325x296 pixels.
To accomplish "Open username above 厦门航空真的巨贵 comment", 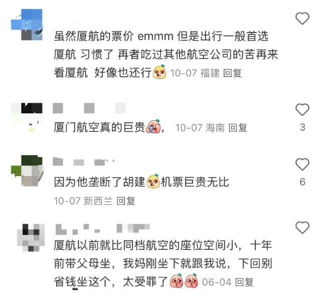I will pos(89,108).
